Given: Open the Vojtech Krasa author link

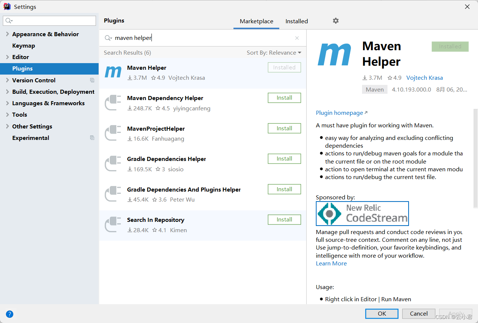Looking at the screenshot, I should point(424,78).
